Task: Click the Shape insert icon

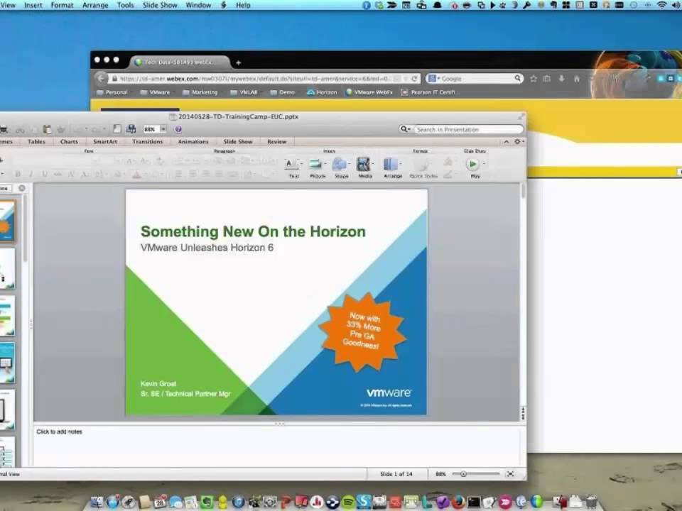Action: [x=340, y=164]
